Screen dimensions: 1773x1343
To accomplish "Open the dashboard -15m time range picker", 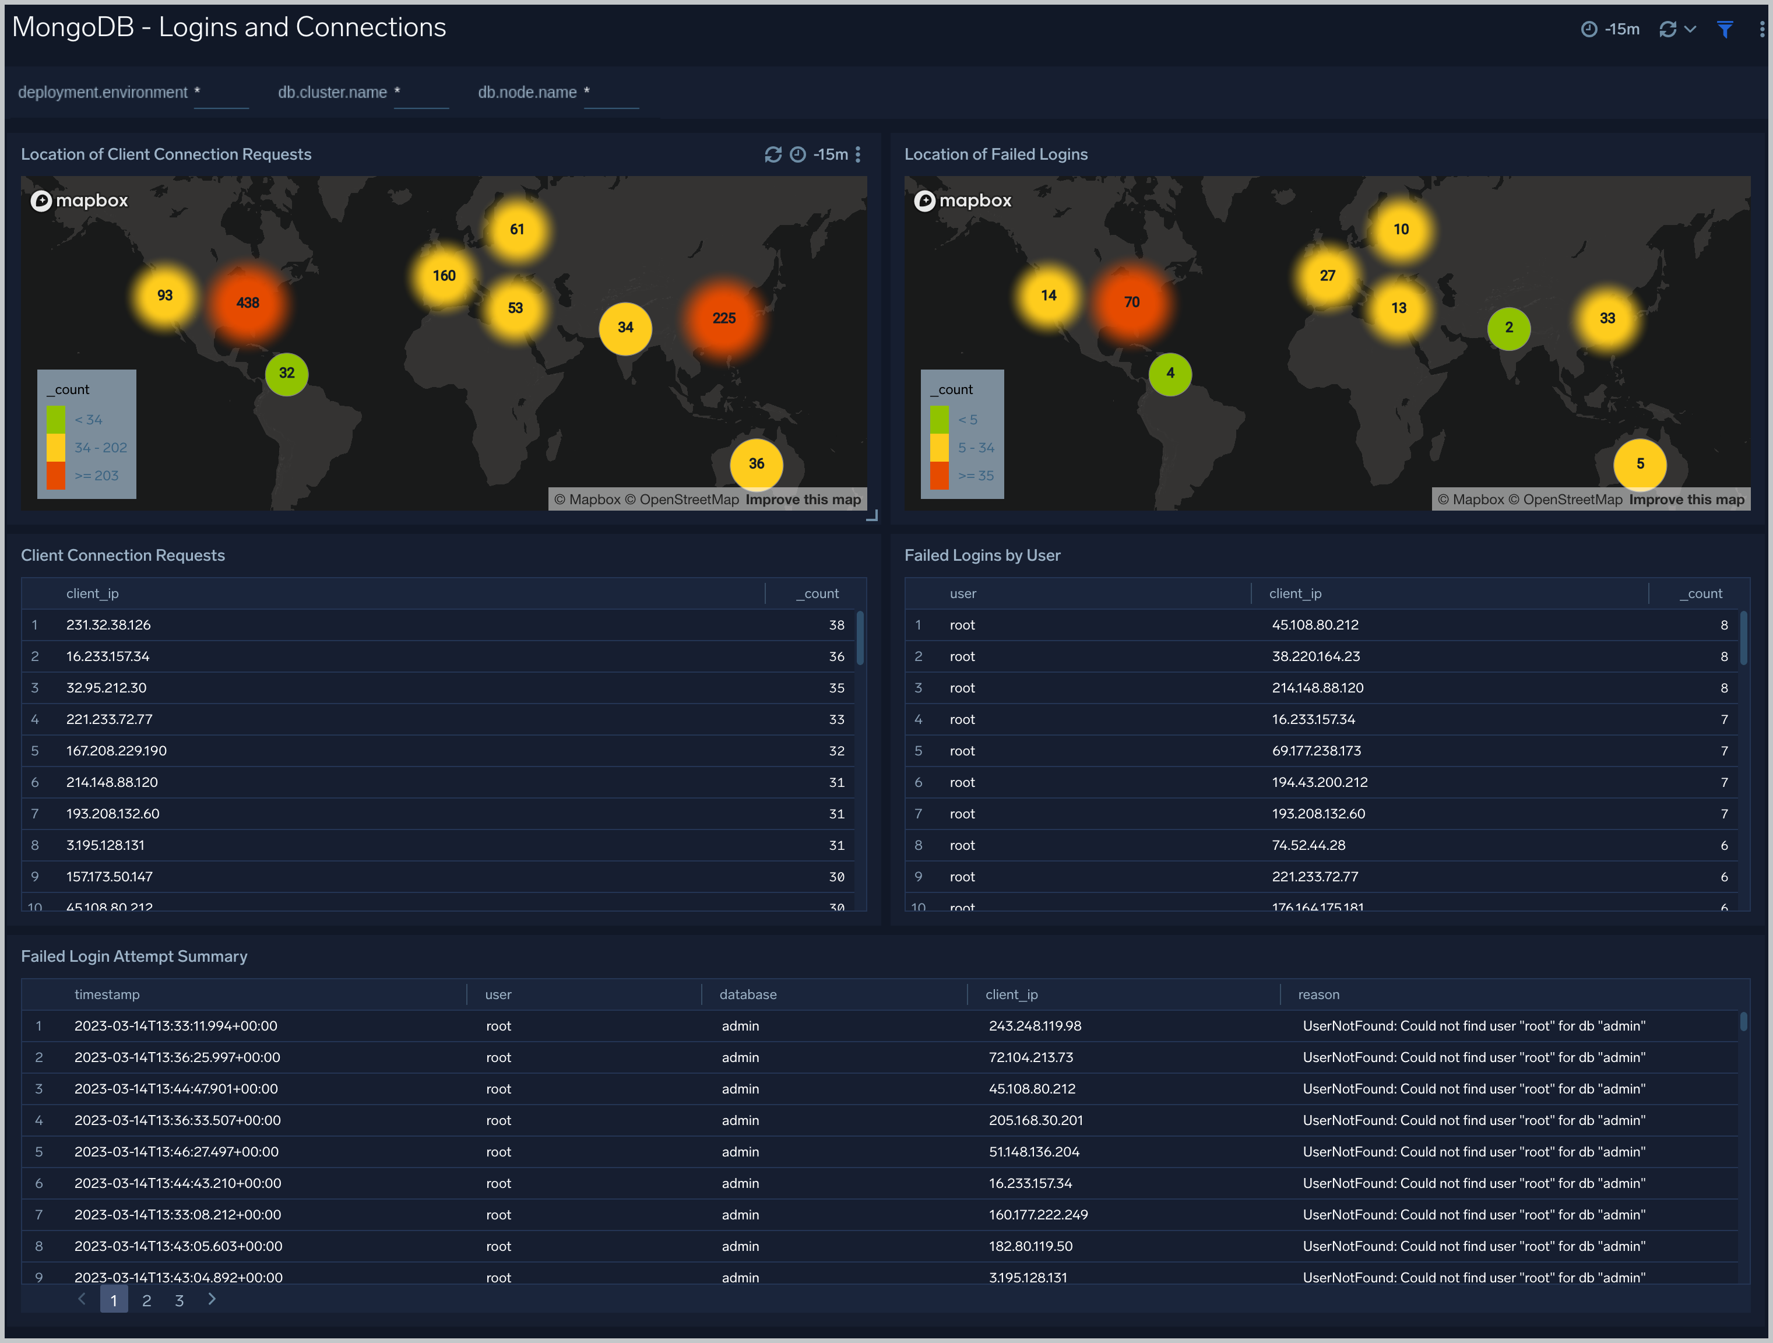I will (1609, 30).
